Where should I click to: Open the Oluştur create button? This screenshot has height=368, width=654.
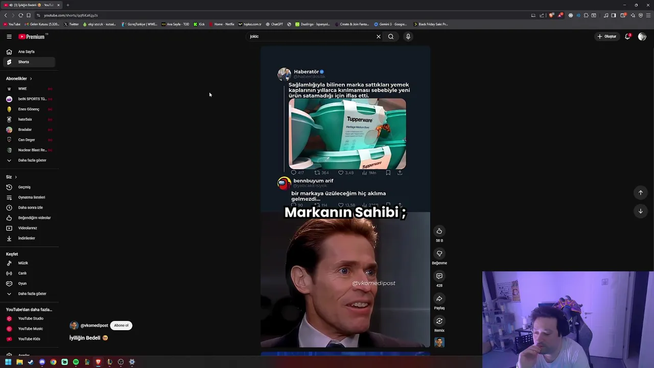607,36
